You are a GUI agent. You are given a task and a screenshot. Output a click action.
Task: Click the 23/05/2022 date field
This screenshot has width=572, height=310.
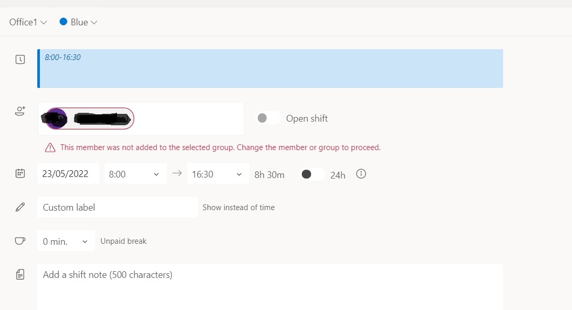tap(68, 173)
